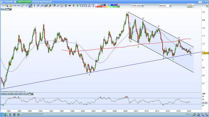Select the red down arrow tool

click(73, 6)
